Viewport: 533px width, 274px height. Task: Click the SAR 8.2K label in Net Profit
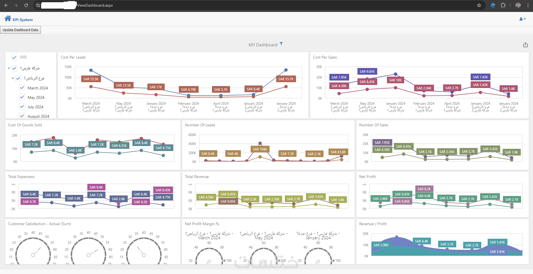tap(424, 189)
